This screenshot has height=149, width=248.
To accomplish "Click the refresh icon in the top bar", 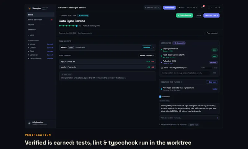I will [215, 7].
